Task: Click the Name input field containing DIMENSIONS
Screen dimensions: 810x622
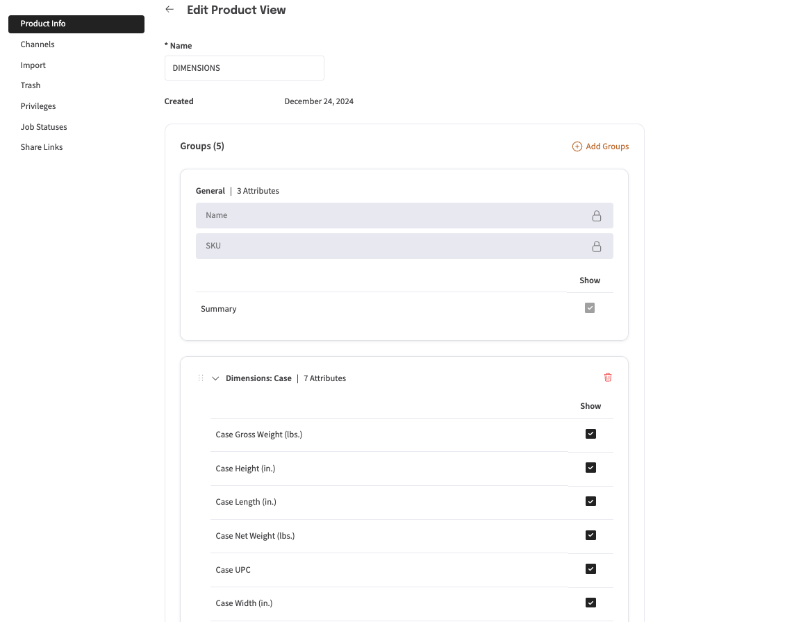Action: (245, 68)
